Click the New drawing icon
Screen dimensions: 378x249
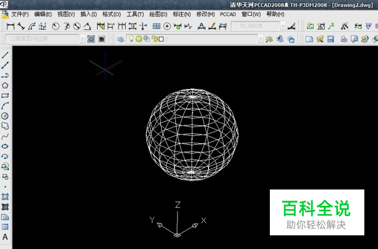pyautogui.click(x=309, y=39)
